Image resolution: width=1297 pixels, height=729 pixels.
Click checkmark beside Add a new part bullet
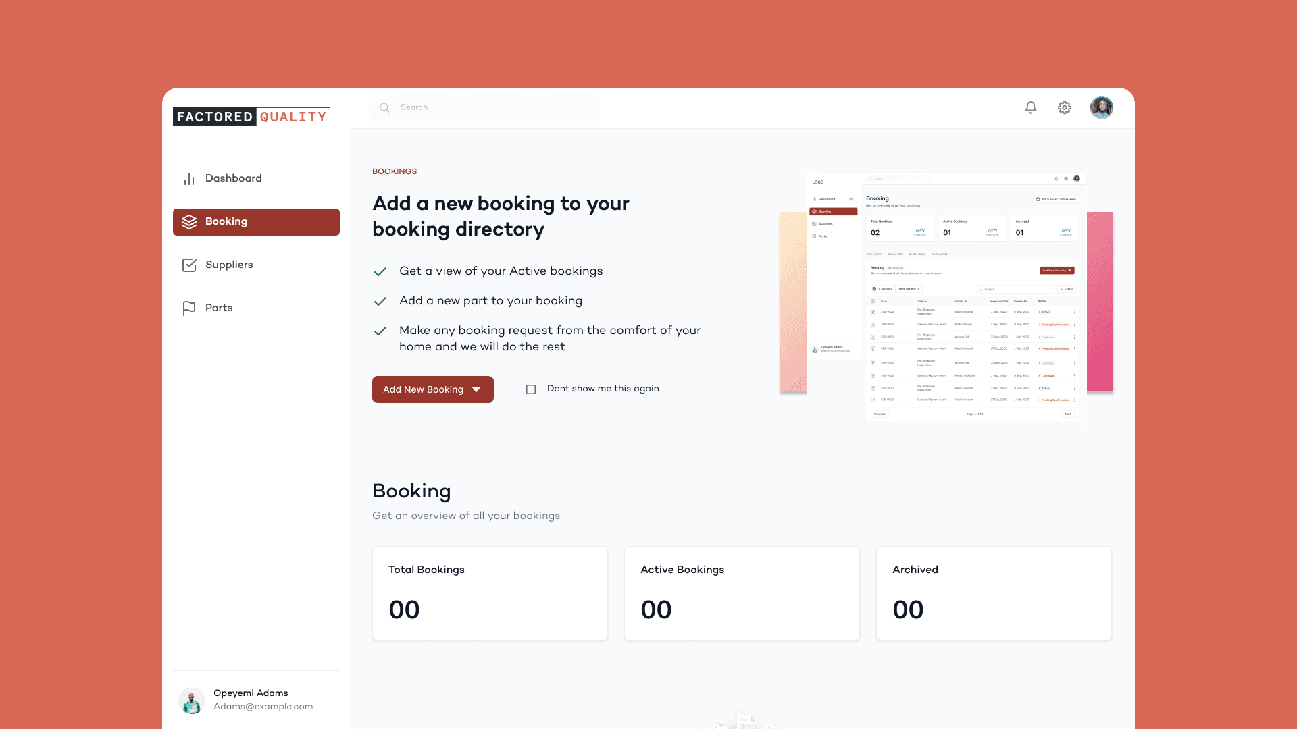click(x=380, y=301)
